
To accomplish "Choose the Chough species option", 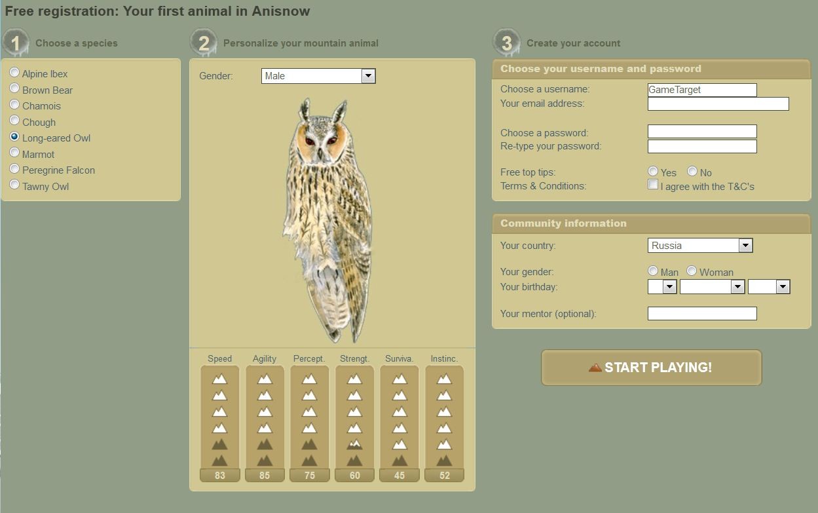I will [14, 121].
